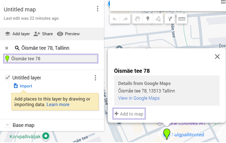Close the Õismäe tee 78 info window
Viewport: 226px width, 143px height.
217,57
